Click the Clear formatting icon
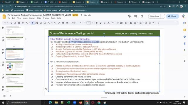 [x=153, y=23]
